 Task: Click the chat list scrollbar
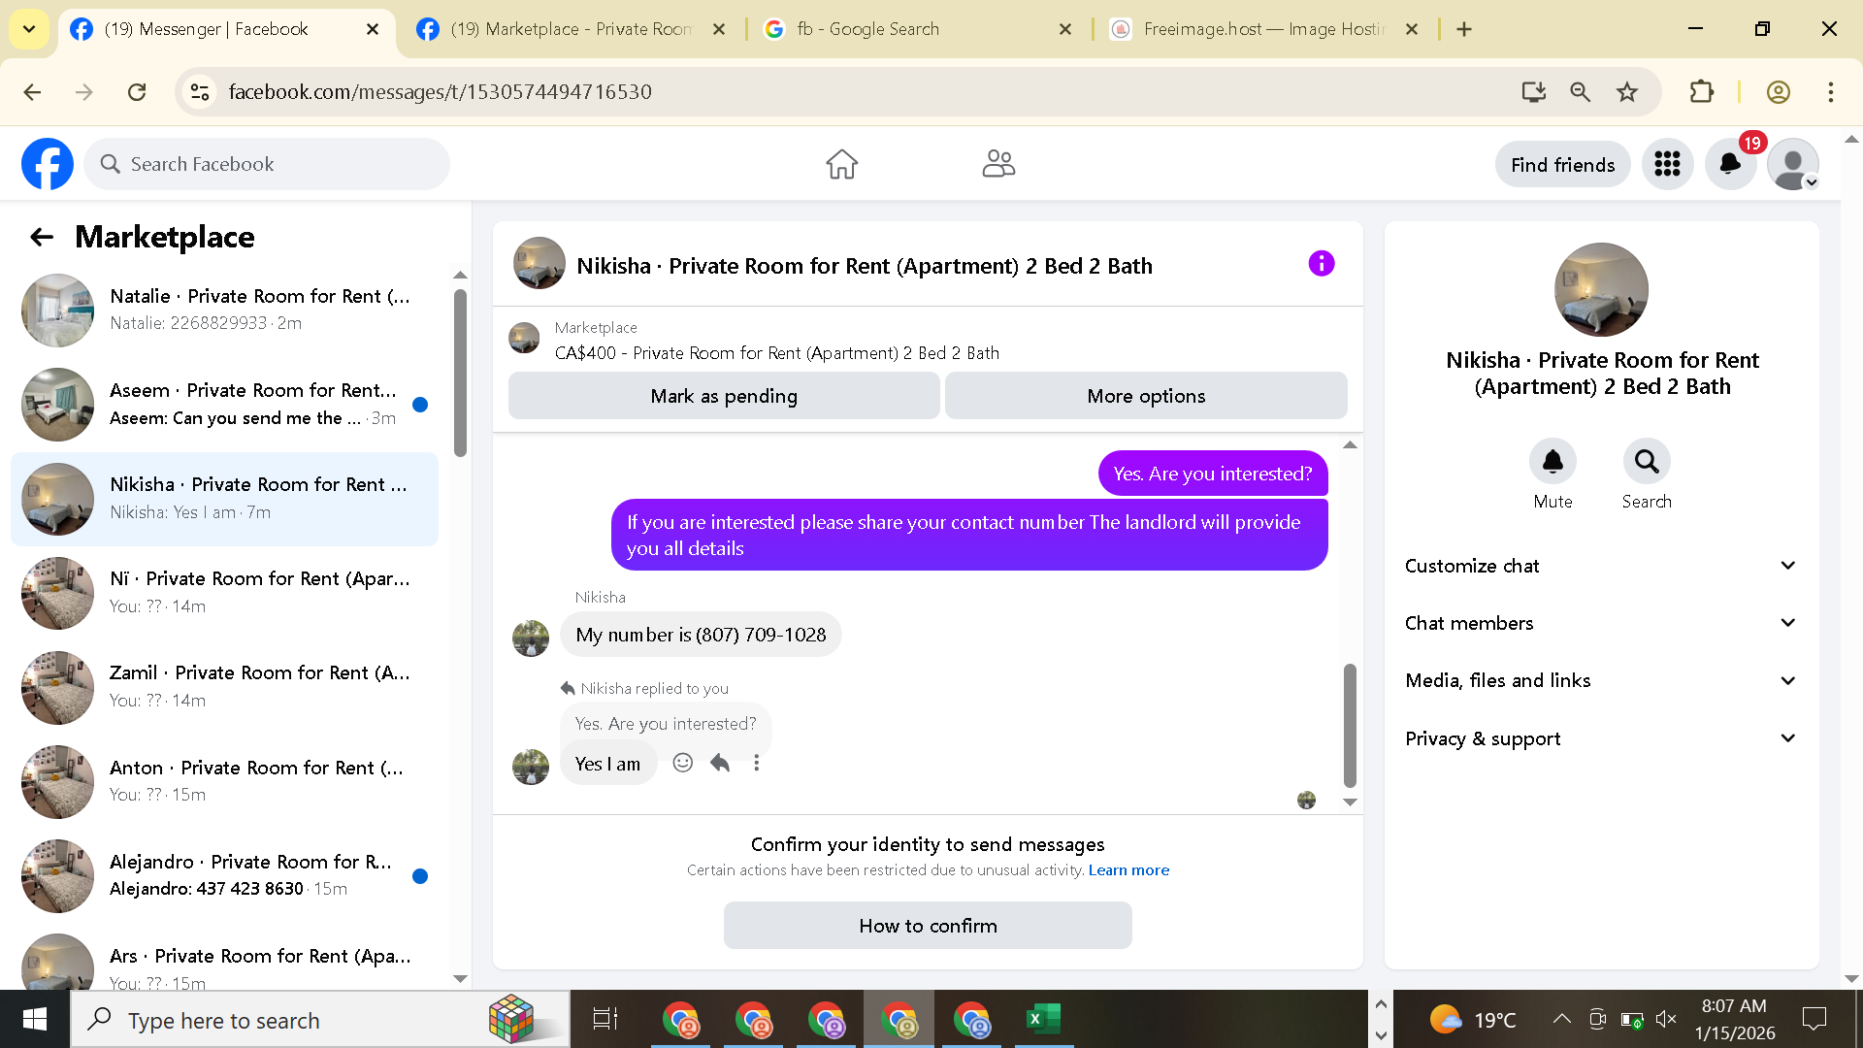click(460, 373)
